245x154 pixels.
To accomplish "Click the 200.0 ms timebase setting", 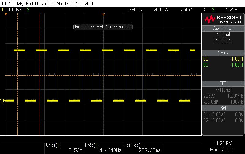I will (x=161, y=10).
